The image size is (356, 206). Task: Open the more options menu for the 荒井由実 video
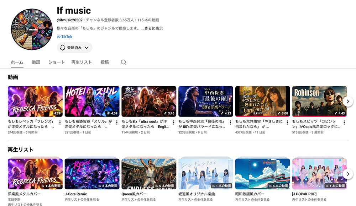[x=287, y=123]
